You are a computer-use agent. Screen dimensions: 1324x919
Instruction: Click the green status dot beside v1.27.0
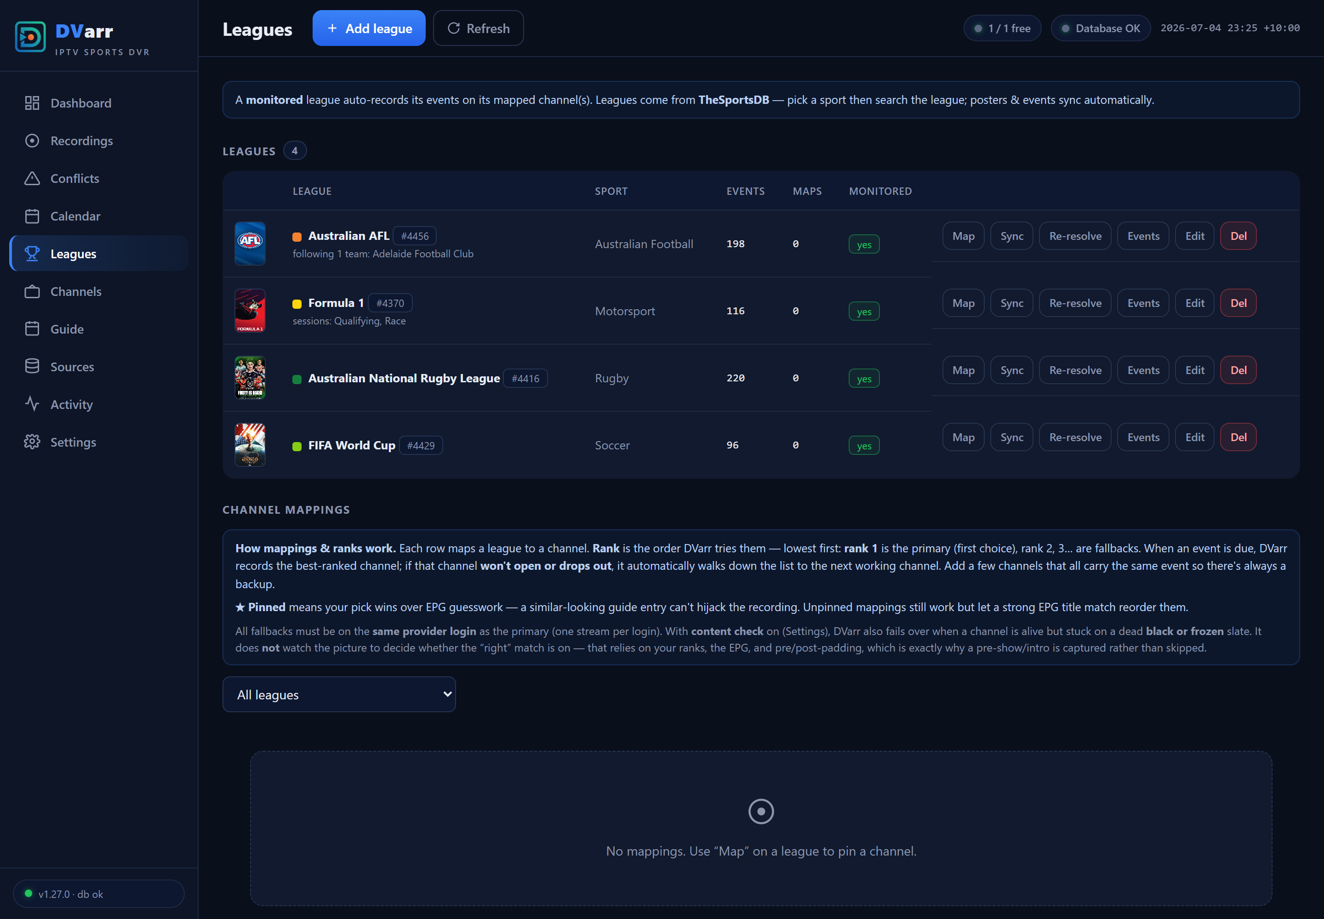pos(28,893)
